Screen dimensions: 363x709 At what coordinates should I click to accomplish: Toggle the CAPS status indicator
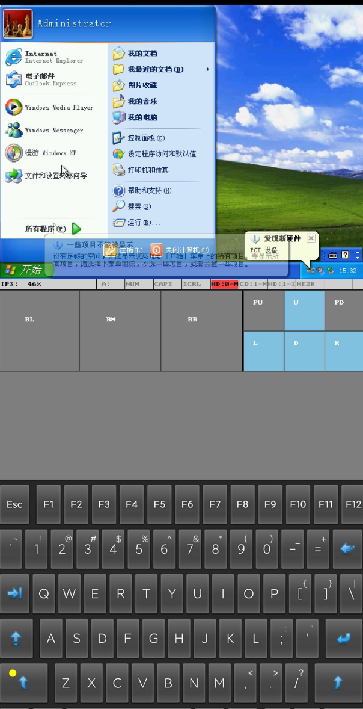pyautogui.click(x=163, y=284)
